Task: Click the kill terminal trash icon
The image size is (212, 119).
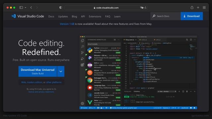Action: 187,92
